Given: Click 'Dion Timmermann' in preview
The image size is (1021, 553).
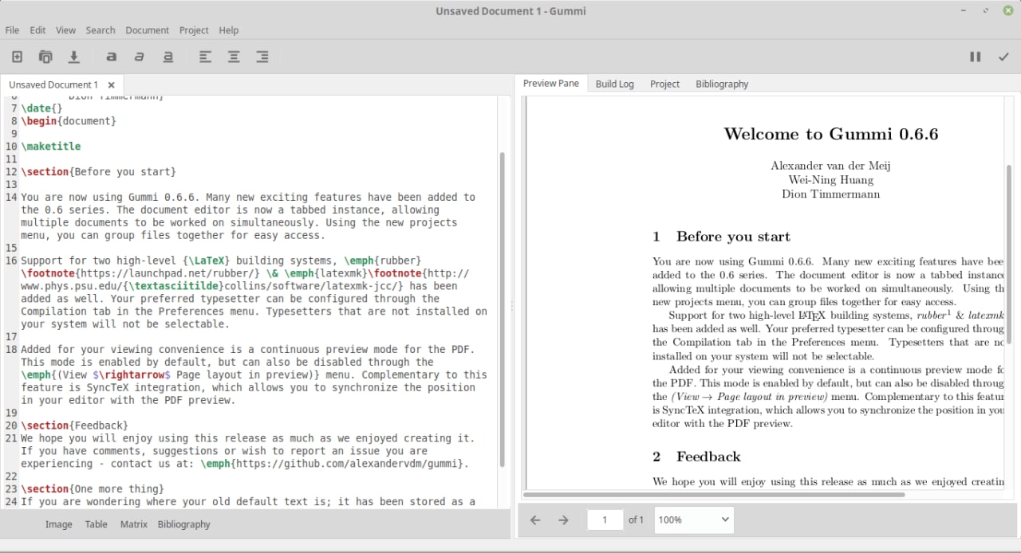Looking at the screenshot, I should tap(830, 194).
